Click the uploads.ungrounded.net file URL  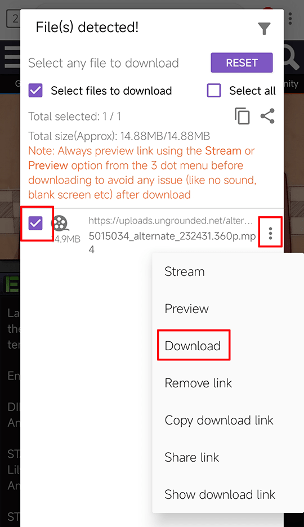[171, 221]
